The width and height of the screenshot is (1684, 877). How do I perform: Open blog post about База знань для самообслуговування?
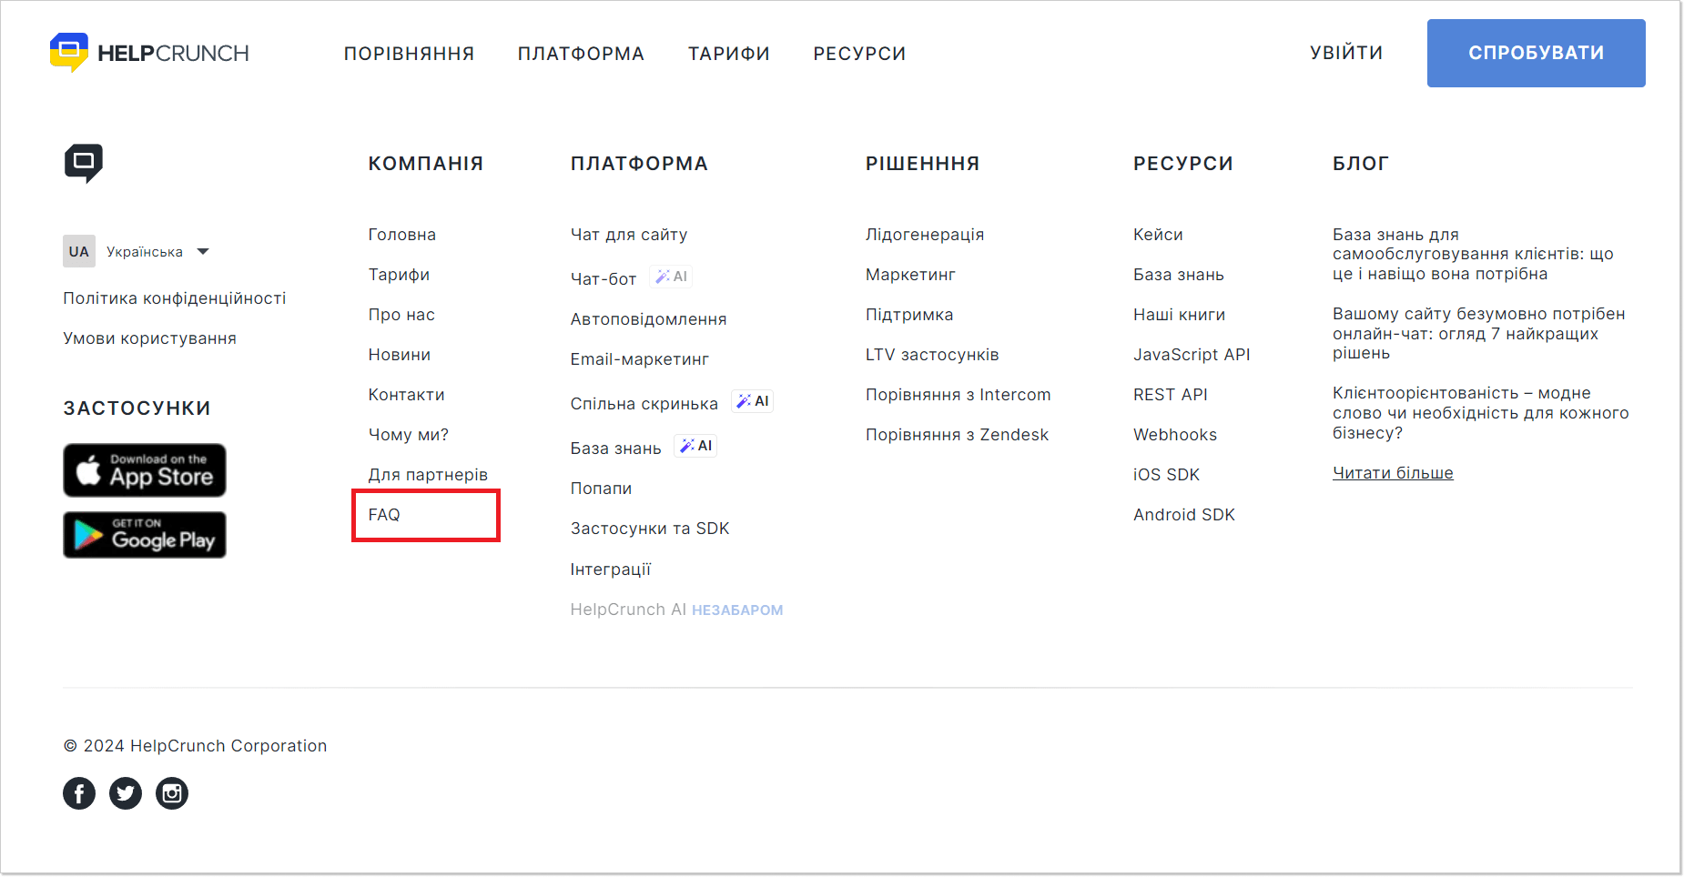tap(1473, 254)
